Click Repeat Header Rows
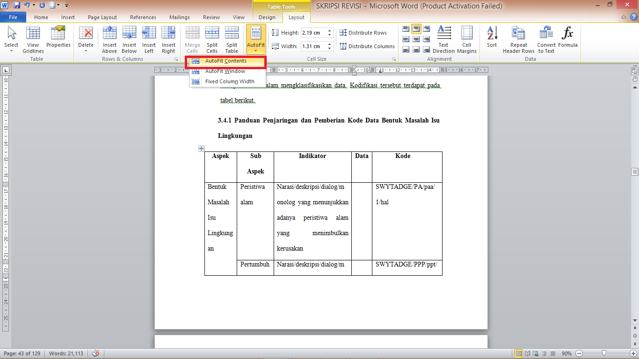 point(518,39)
